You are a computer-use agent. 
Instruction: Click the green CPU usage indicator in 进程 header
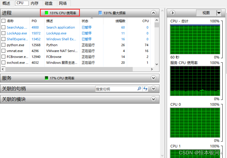(47, 13)
